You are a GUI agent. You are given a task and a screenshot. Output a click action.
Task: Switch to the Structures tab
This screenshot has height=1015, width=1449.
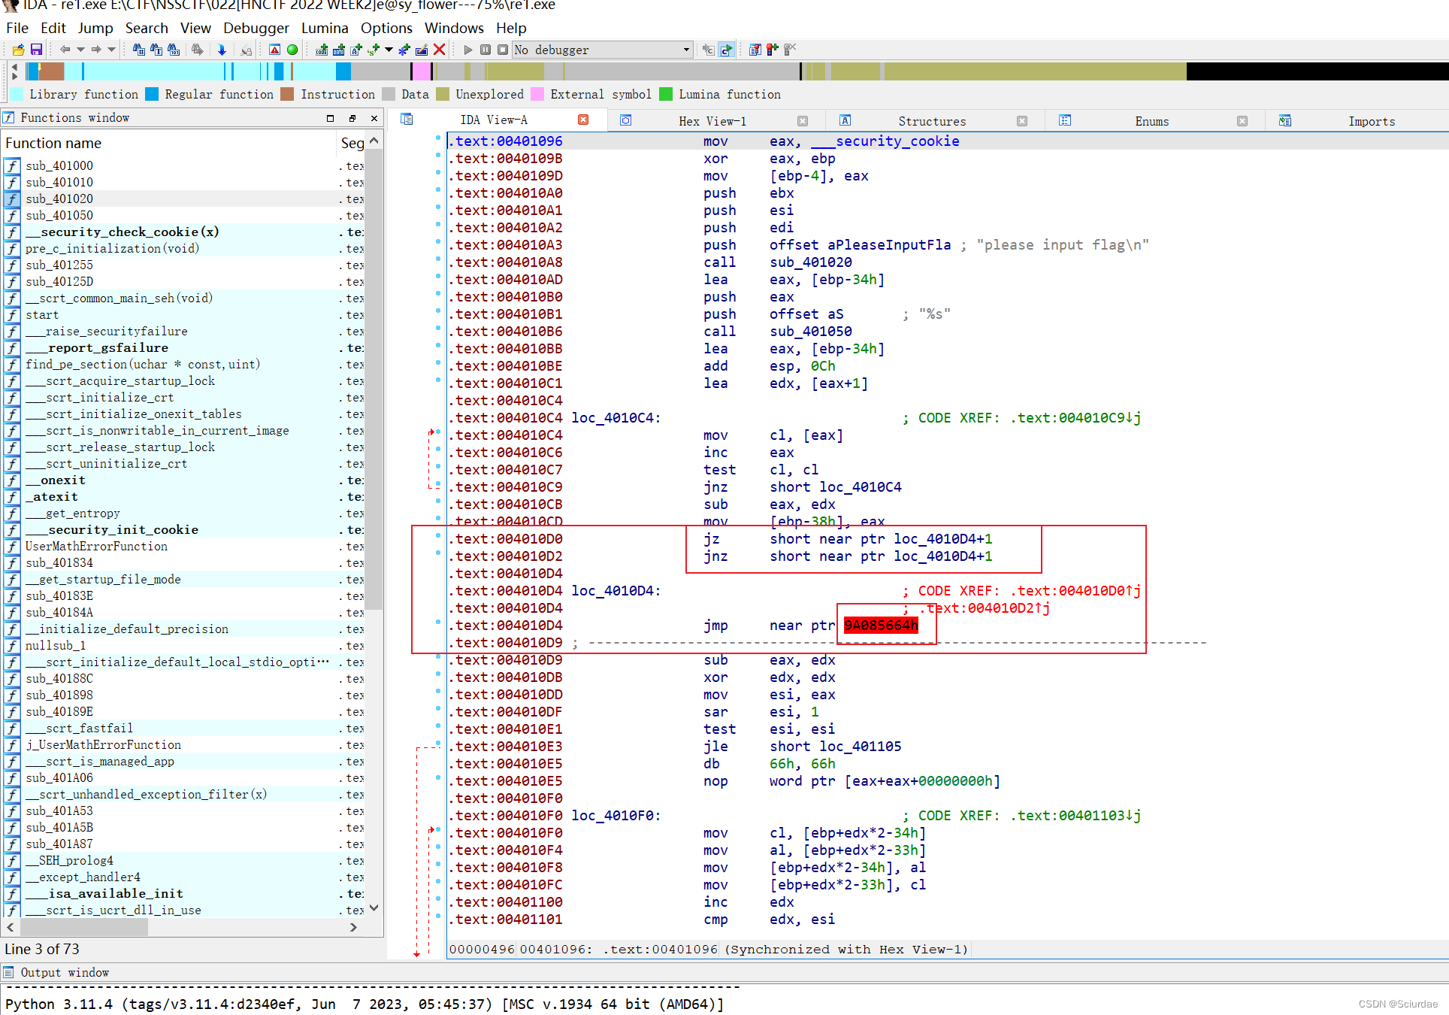[931, 121]
